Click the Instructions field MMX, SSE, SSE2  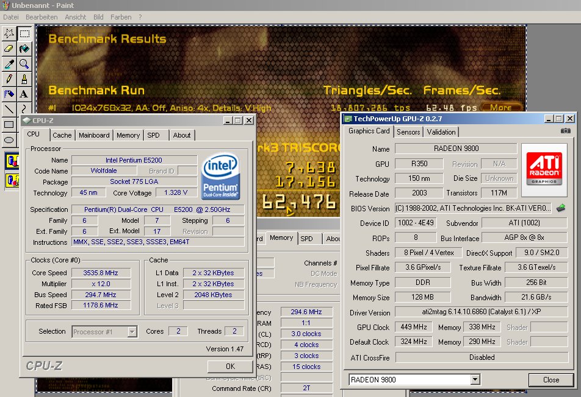pos(158,242)
